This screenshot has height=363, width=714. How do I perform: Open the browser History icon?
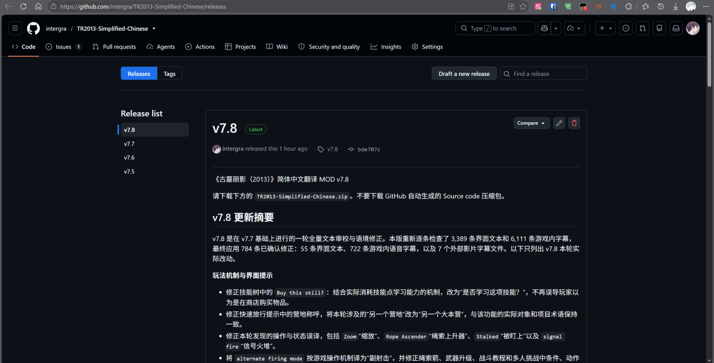[660, 7]
